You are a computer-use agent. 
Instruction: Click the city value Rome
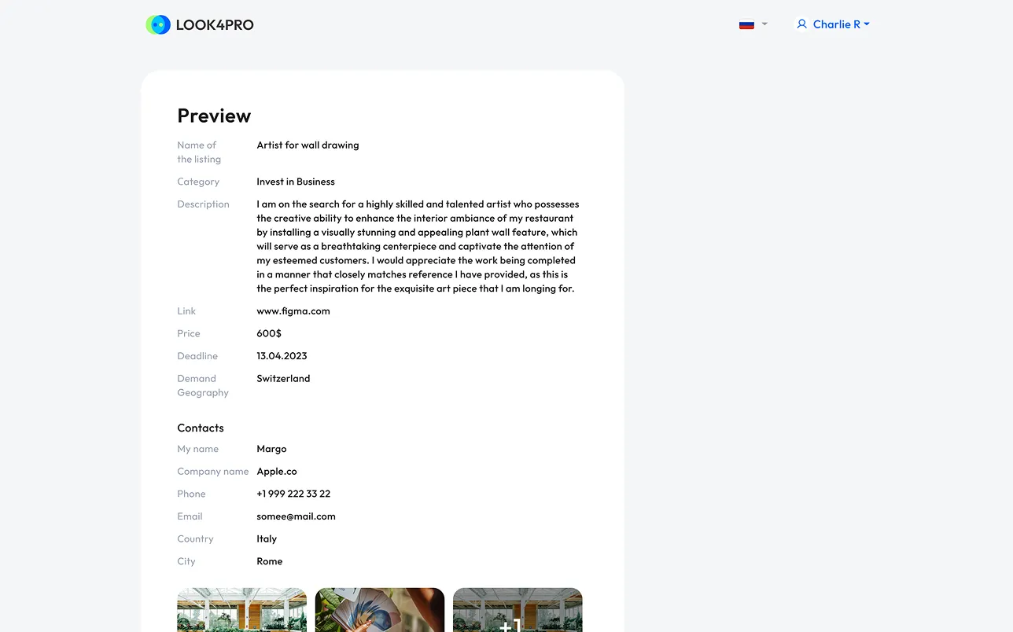269,561
